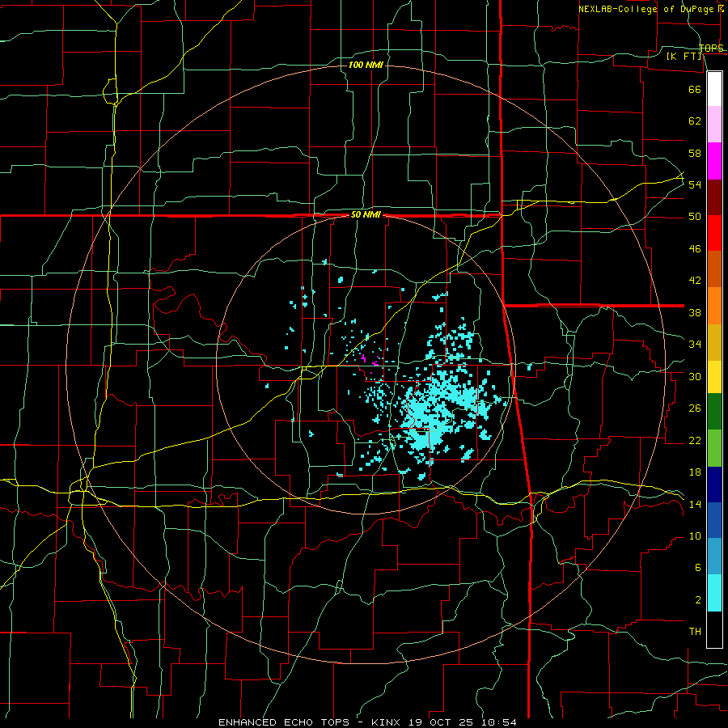Click the dark red 54 legend swatch
The image size is (728, 728).
pos(714,197)
